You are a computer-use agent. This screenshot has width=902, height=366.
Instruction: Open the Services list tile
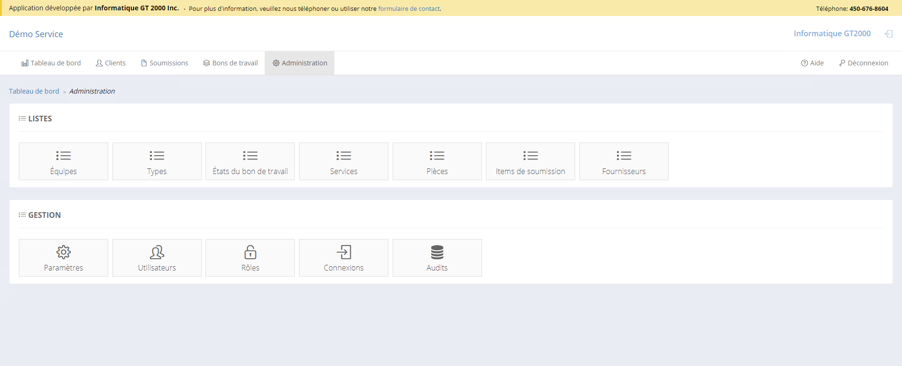click(x=344, y=162)
